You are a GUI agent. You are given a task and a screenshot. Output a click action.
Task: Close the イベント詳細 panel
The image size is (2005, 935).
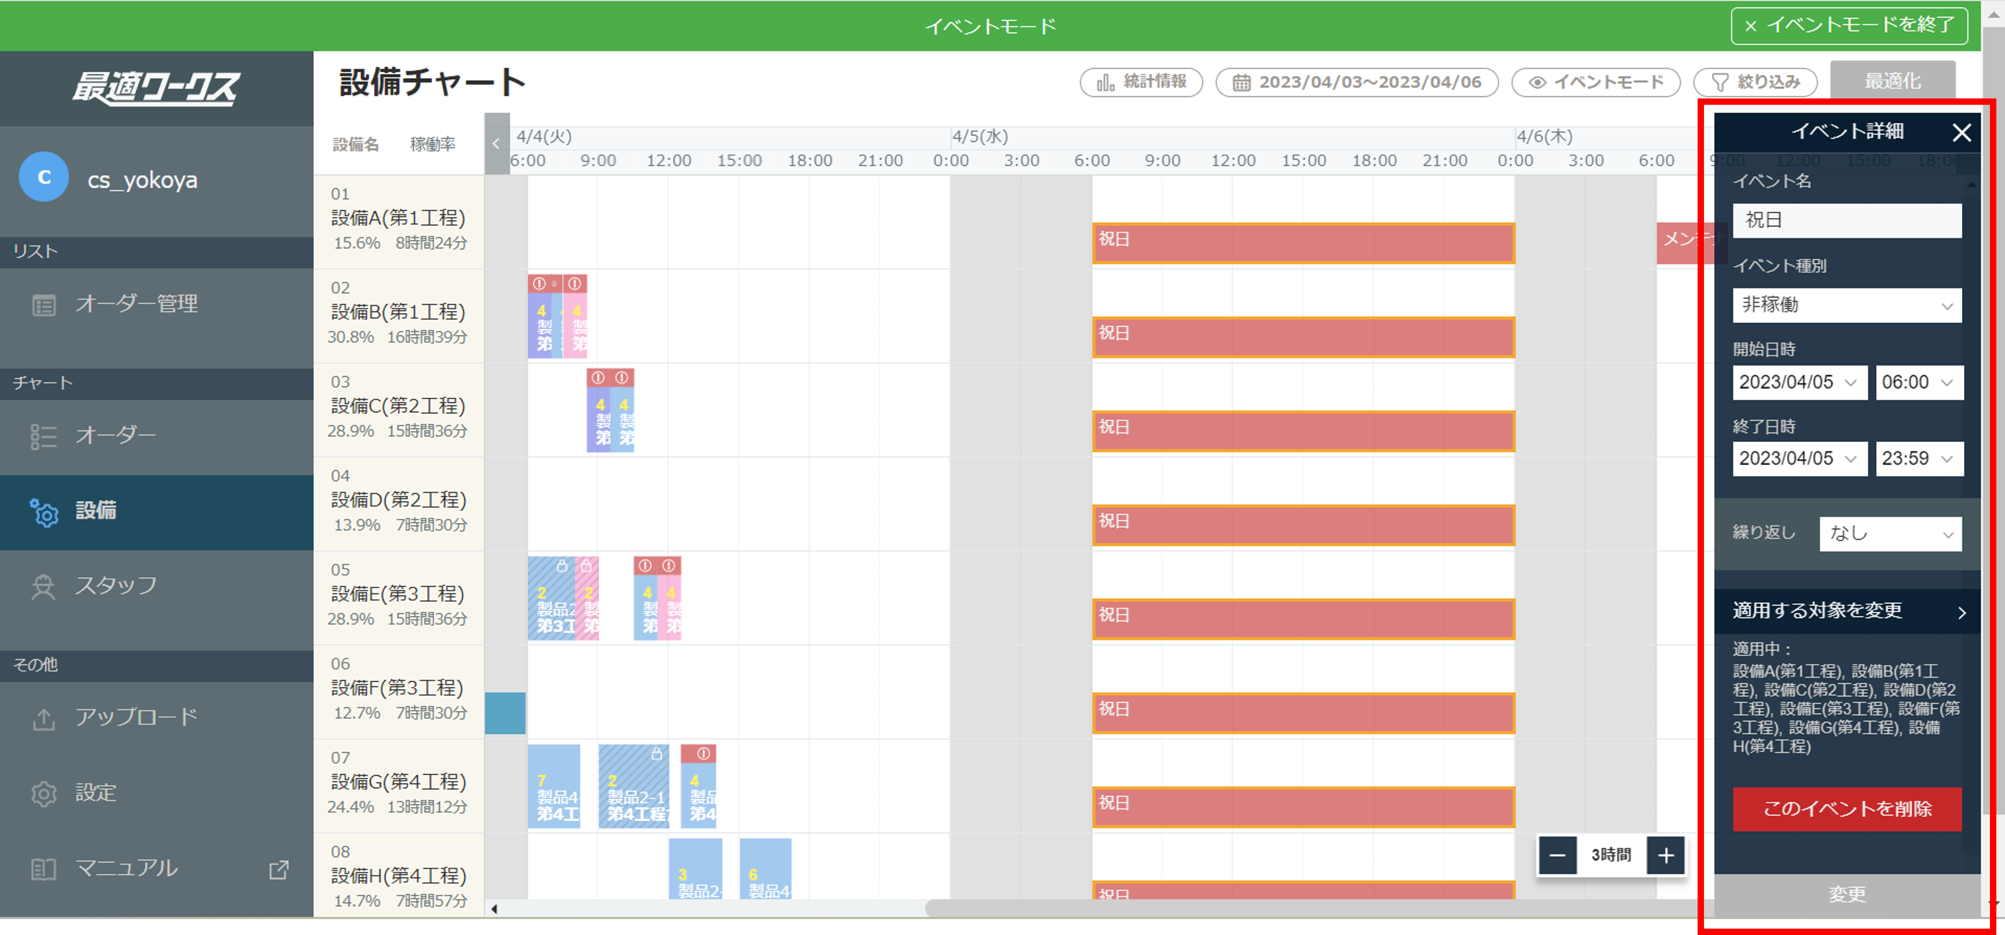1961,132
